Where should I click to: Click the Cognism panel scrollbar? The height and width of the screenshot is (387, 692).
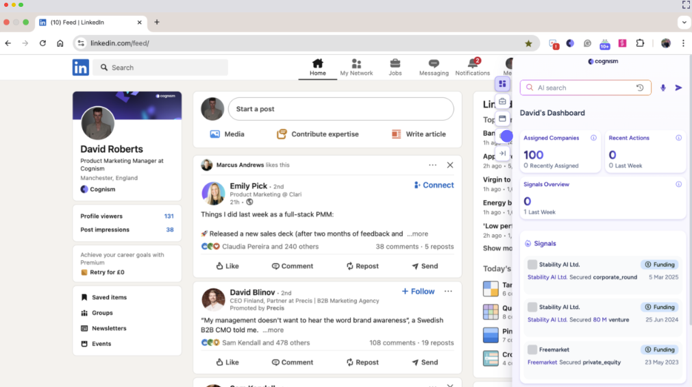pyautogui.click(x=690, y=190)
